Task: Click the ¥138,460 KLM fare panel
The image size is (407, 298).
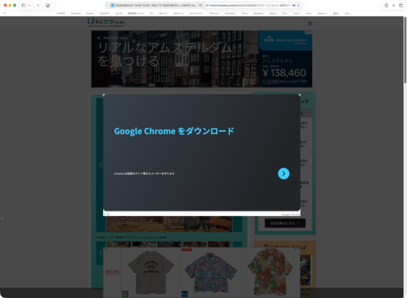Action: pyautogui.click(x=286, y=69)
